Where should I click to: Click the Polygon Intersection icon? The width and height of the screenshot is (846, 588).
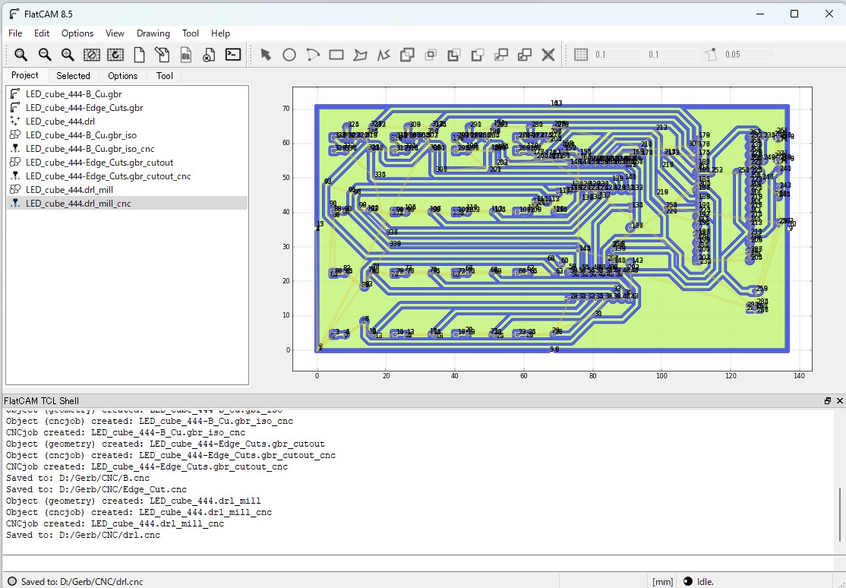pyautogui.click(x=431, y=55)
